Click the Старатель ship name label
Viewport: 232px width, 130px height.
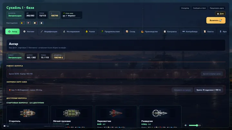click(x=15, y=121)
